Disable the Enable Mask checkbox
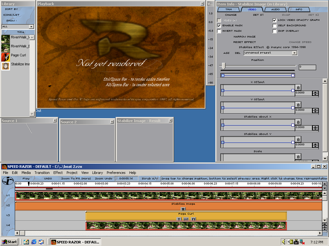329x246 pixels. coord(219,26)
